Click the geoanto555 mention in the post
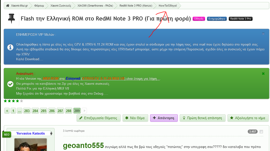The image size is (270, 151). pyautogui.click(x=83, y=145)
